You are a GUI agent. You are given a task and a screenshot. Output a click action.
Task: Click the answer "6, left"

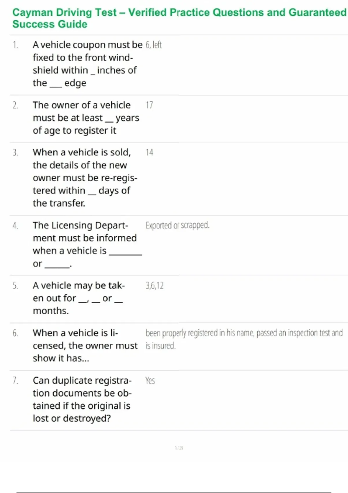tap(154, 45)
